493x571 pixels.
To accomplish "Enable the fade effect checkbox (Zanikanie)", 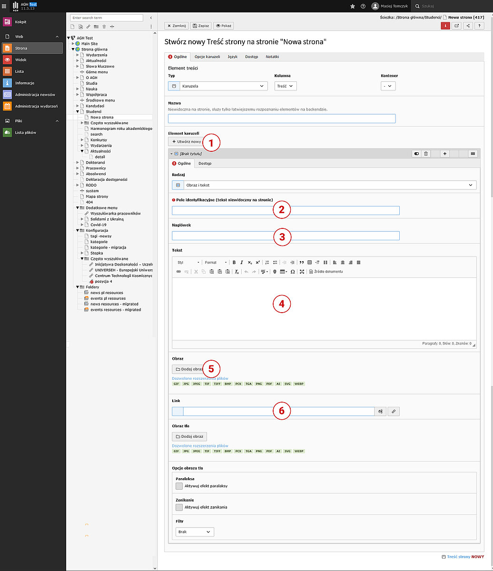I will coord(179,507).
